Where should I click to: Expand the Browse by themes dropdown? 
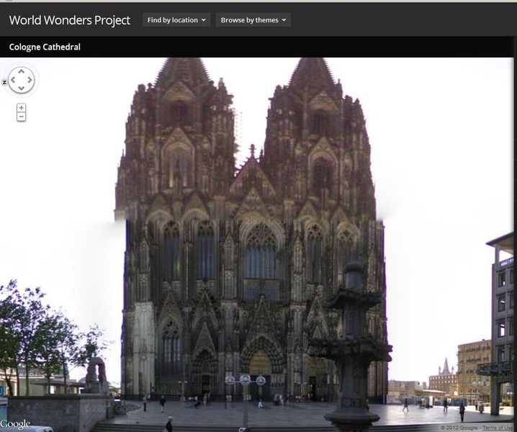(x=253, y=20)
